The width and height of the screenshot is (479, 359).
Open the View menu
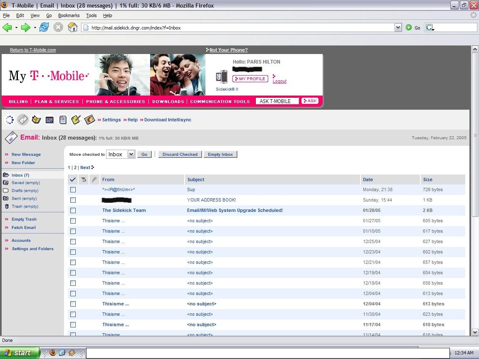click(35, 15)
